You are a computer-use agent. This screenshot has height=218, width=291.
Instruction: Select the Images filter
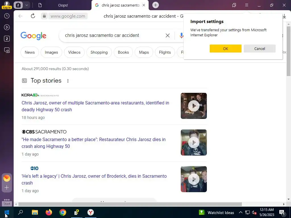pyautogui.click(x=51, y=52)
